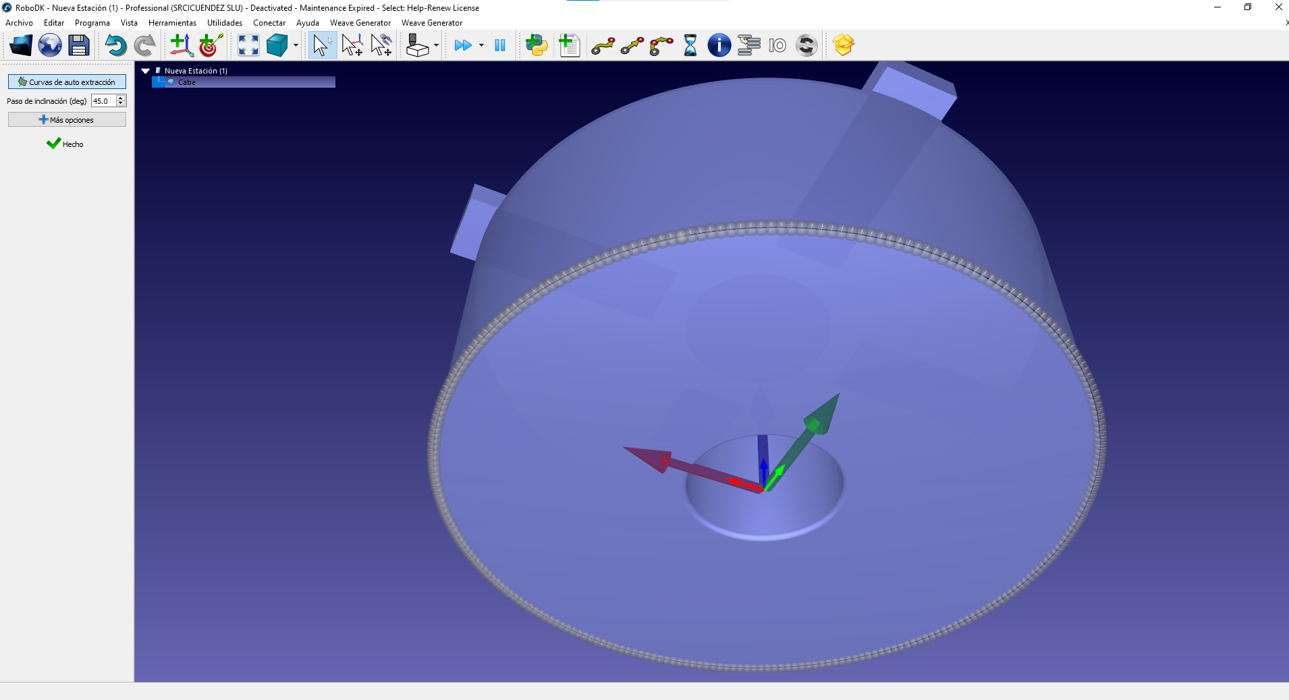The width and height of the screenshot is (1289, 700).
Task: Click the Curvas de auto extracción button
Action: (67, 82)
